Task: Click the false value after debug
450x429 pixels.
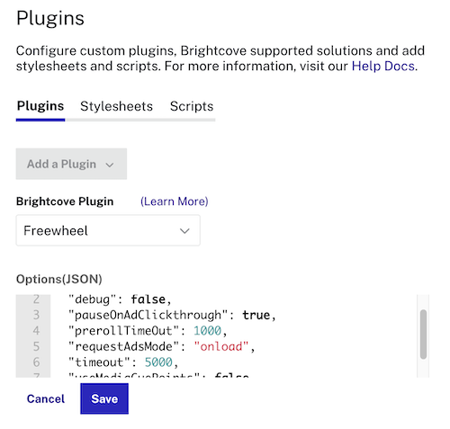Action: [x=148, y=299]
